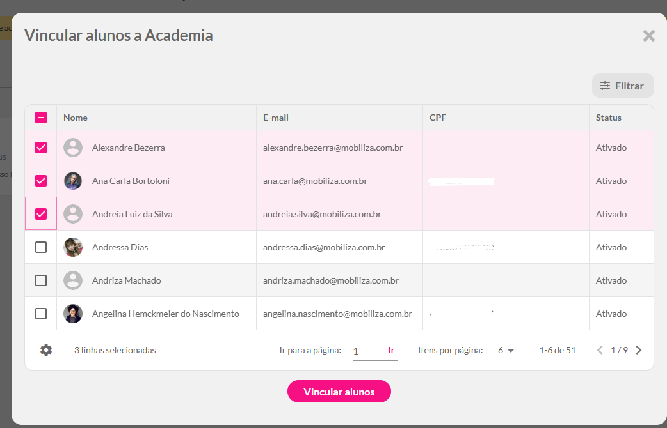Open the Filtrar filter options
Viewport: 667px width, 428px height.
(x=622, y=86)
